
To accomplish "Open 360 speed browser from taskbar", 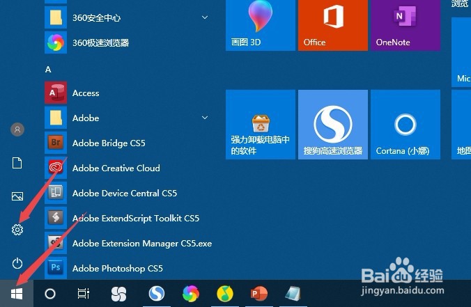I will coord(191,294).
